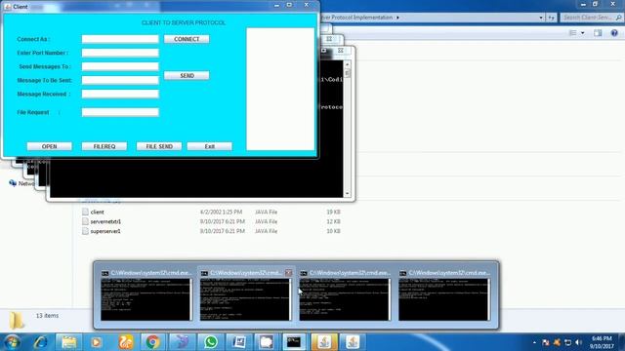The height and width of the screenshot is (351, 625).
Task: Focus the File Request input field
Action: click(120, 112)
